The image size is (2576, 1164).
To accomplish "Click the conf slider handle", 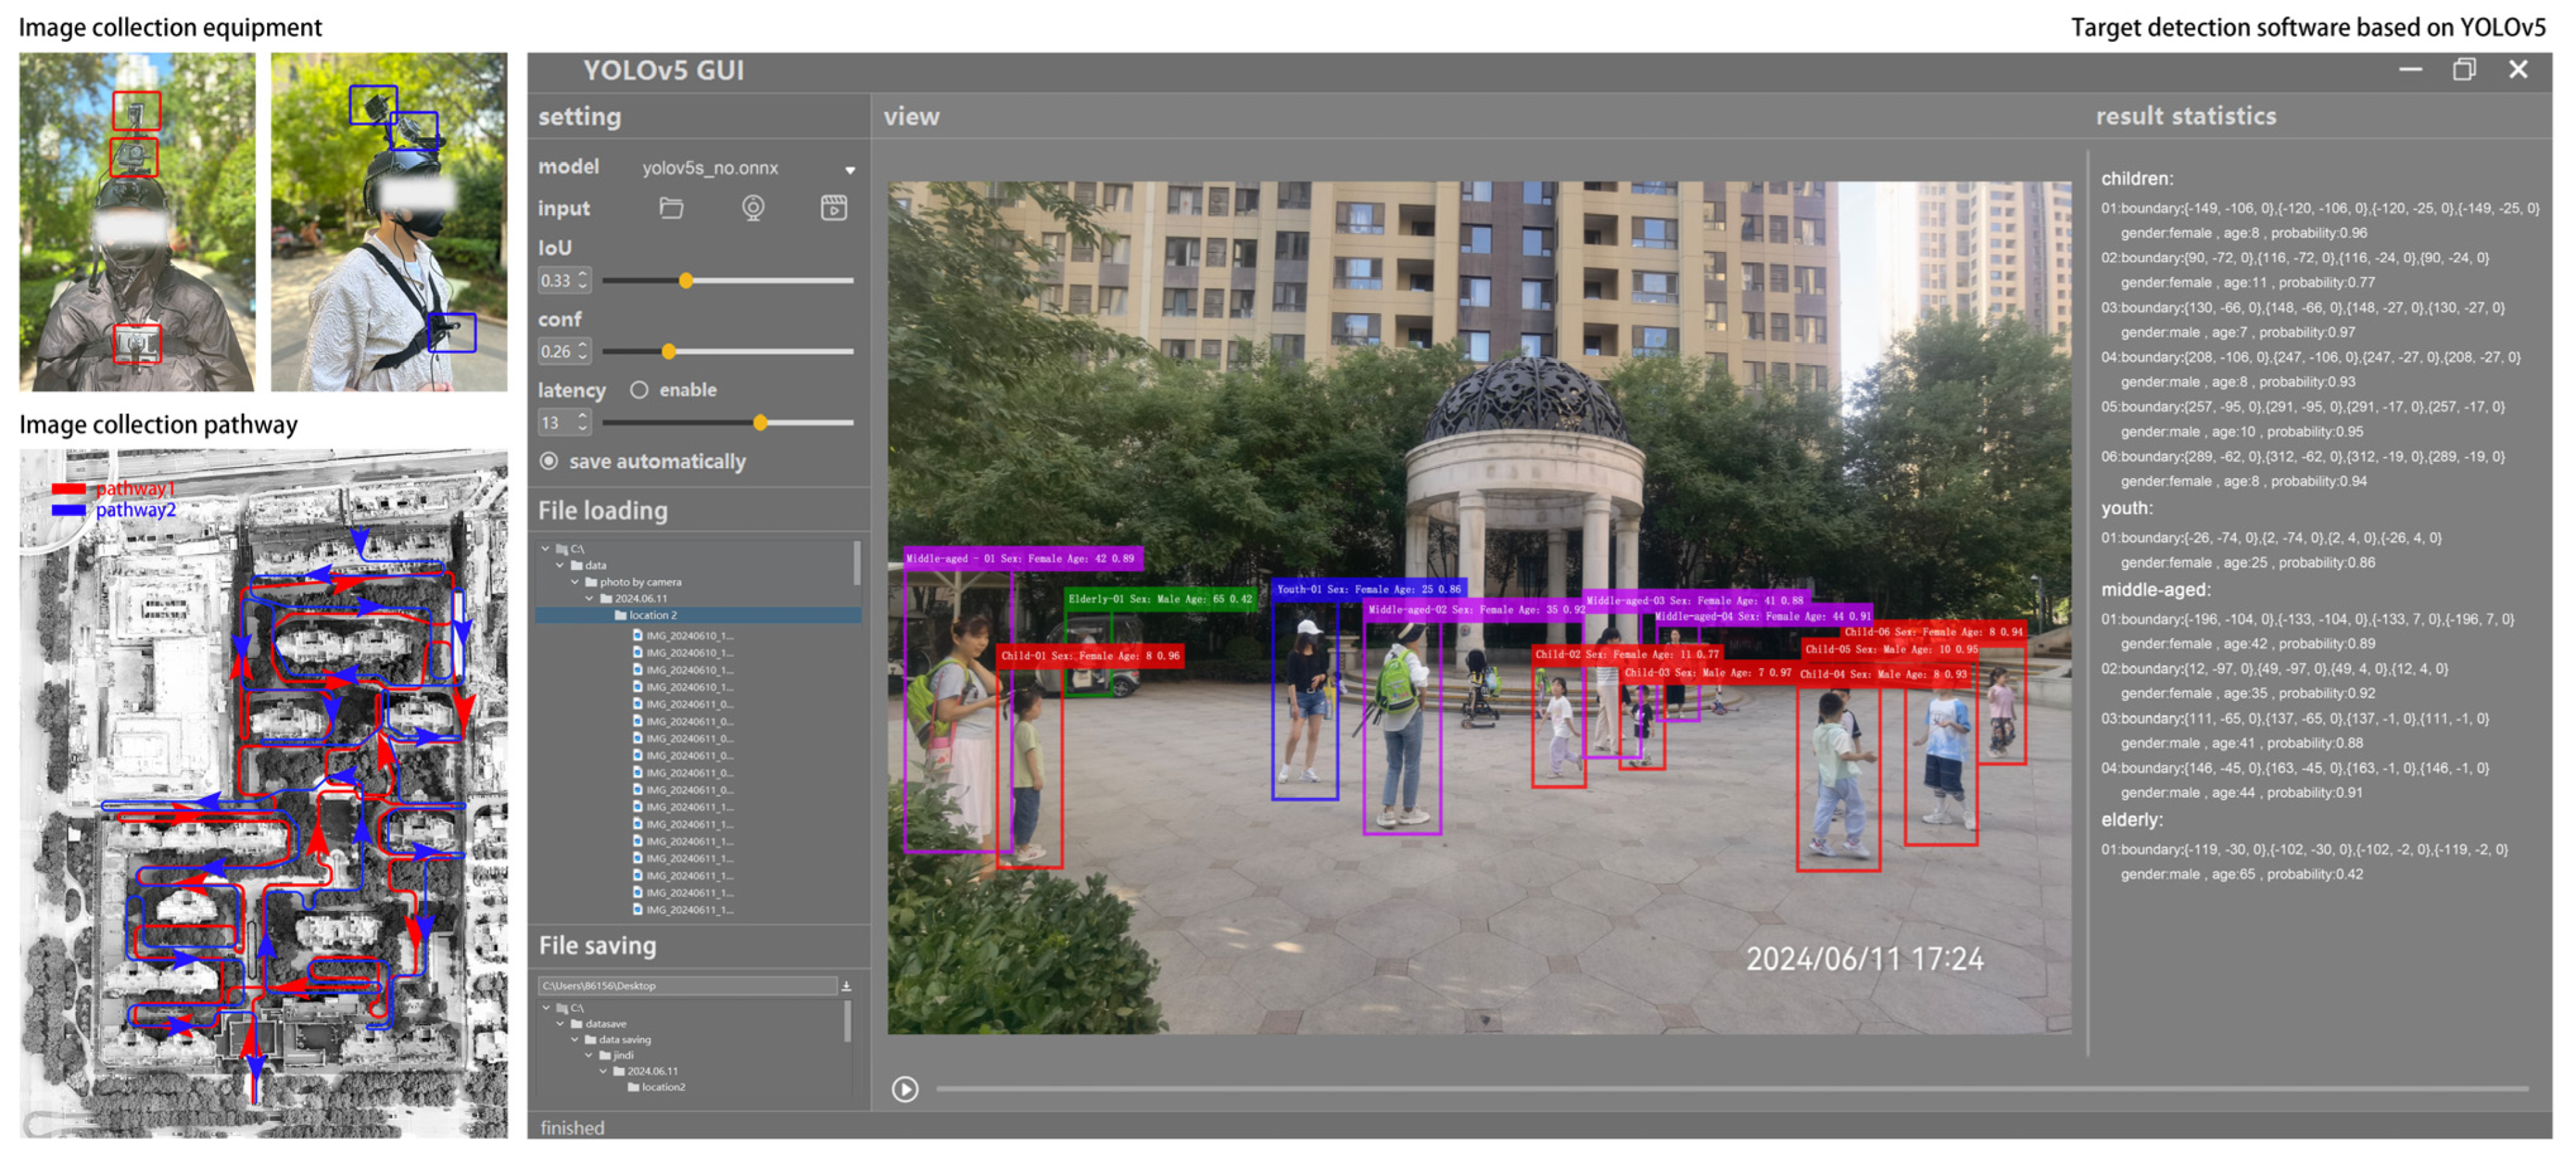I will [669, 352].
